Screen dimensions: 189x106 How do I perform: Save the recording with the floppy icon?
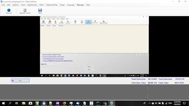click(x=40, y=10)
